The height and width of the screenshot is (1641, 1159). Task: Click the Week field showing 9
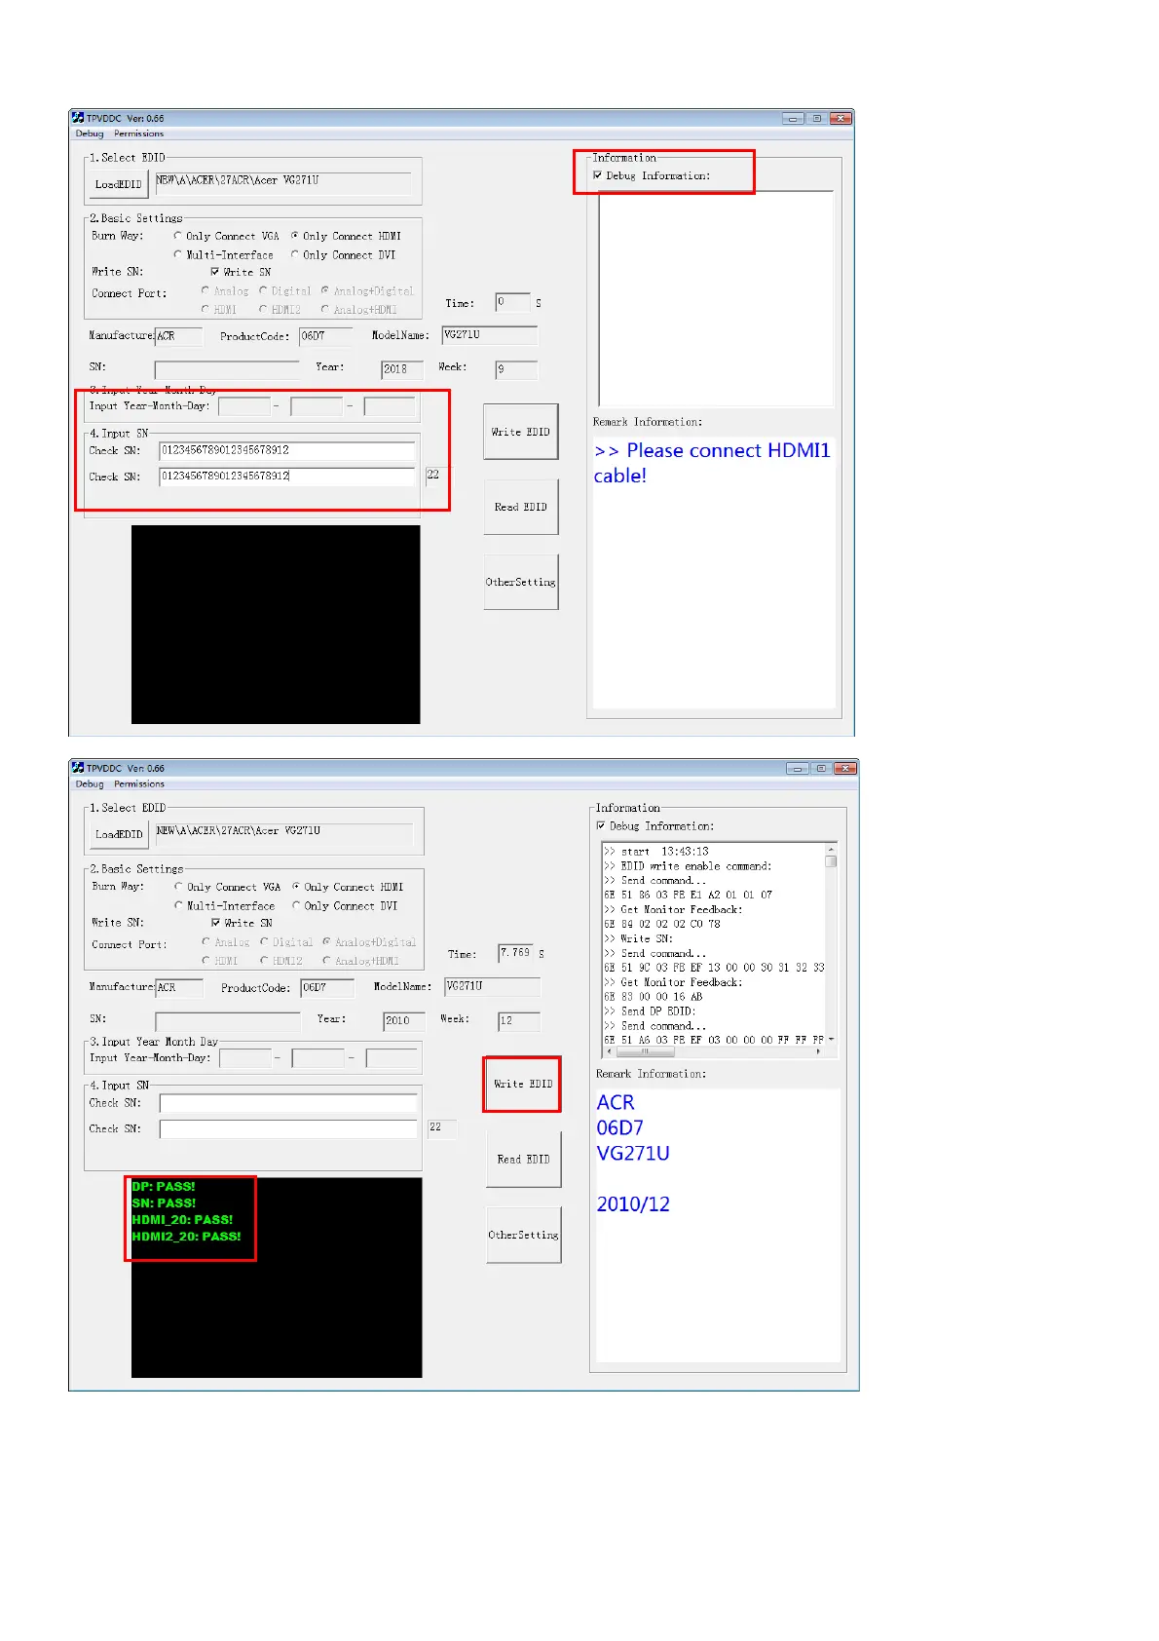516,368
